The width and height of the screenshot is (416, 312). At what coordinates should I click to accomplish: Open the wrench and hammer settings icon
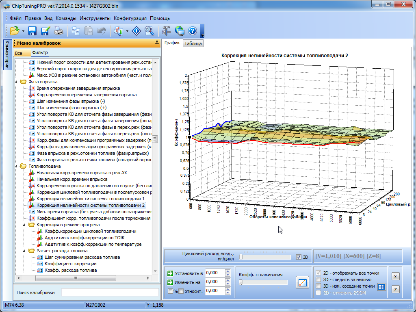[x=166, y=31]
